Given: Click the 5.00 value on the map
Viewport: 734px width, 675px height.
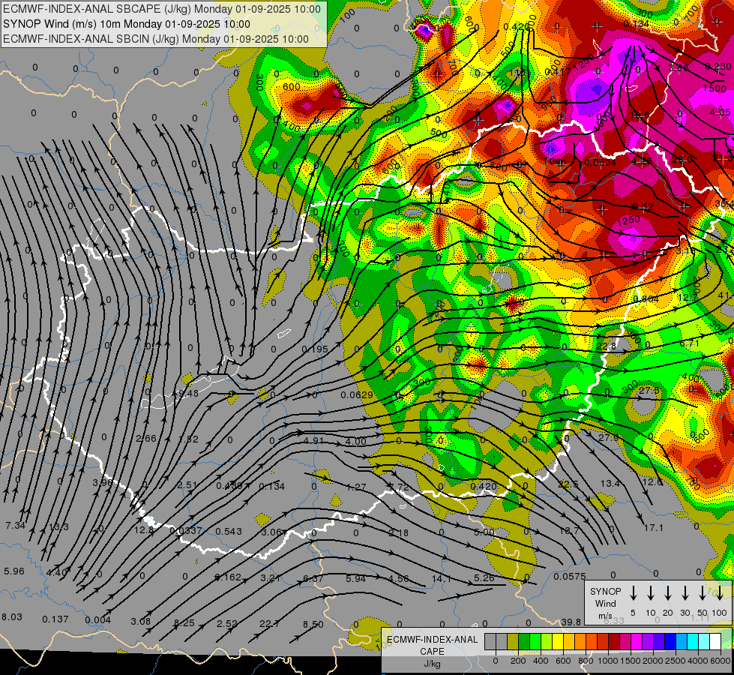Looking at the screenshot, I should [x=484, y=532].
